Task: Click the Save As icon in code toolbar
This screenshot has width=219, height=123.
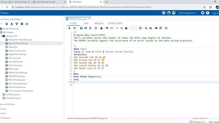Action: point(86,28)
